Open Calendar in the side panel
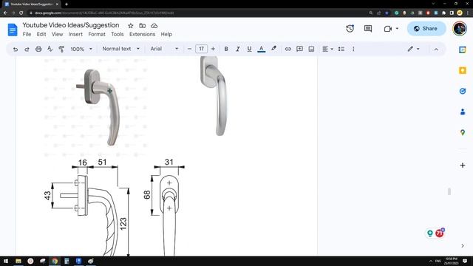 [x=463, y=50]
